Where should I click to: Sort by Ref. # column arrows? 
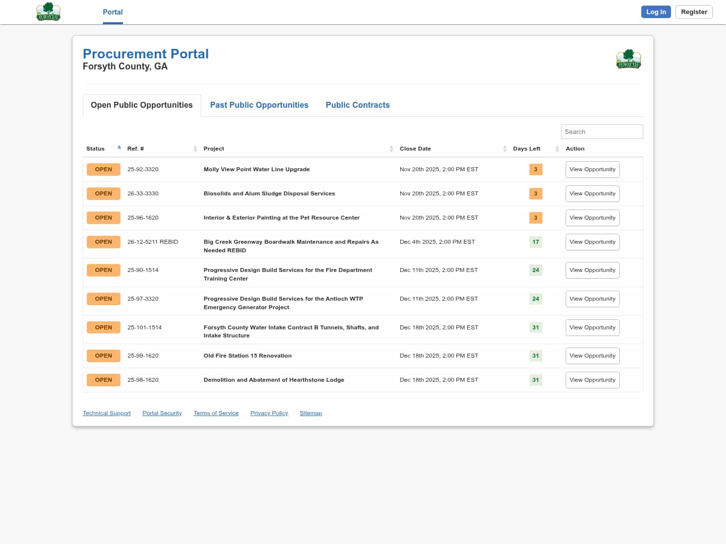[x=195, y=149]
